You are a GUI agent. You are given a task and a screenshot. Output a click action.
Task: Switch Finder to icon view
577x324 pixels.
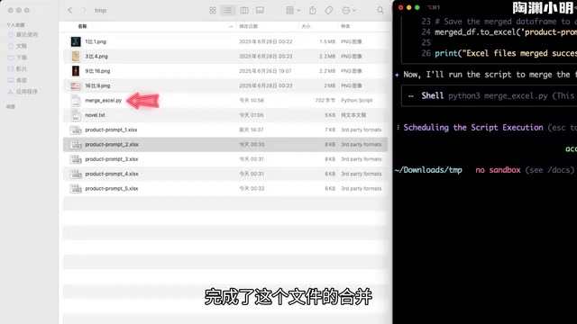coord(213,10)
